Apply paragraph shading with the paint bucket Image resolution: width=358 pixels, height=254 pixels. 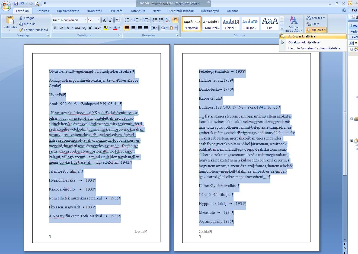(x=163, y=28)
